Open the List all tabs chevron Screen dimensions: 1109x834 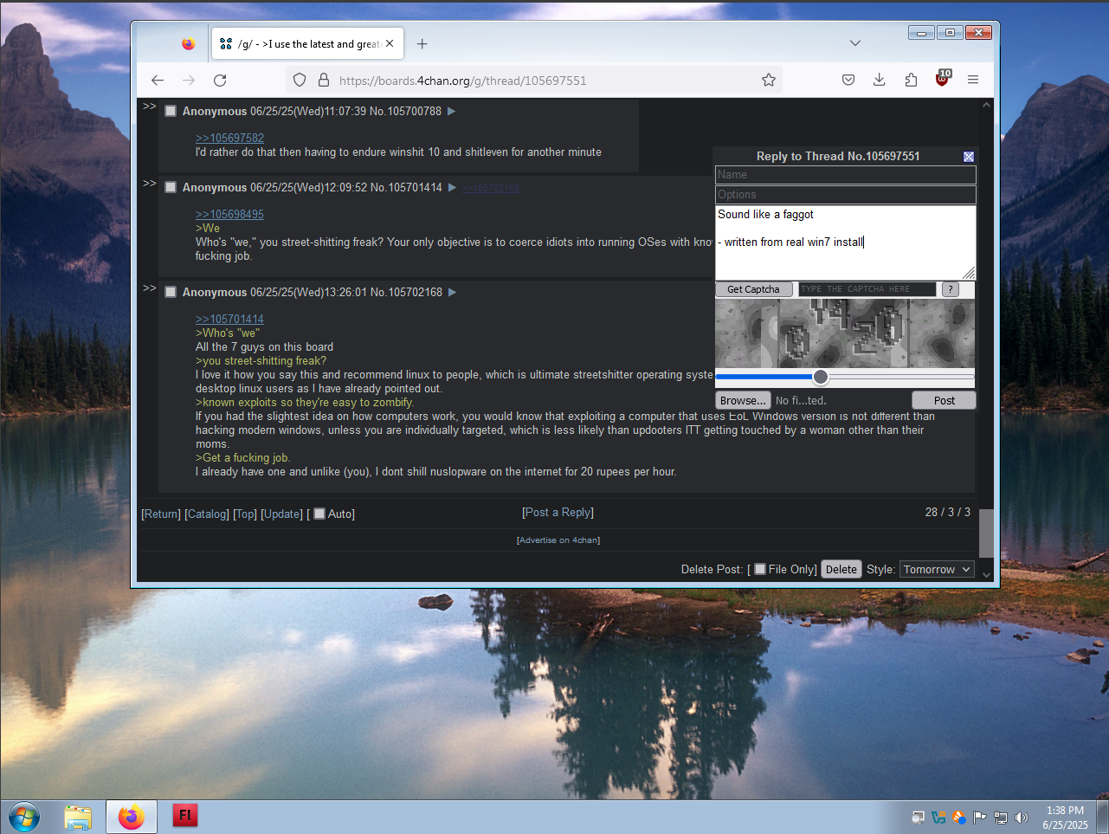855,43
